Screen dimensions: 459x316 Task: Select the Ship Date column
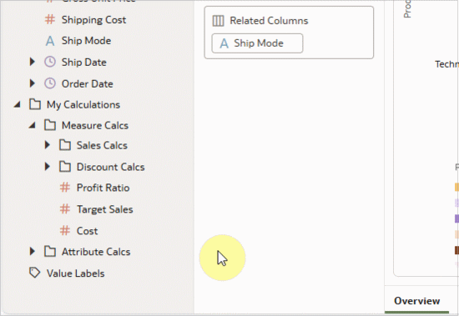[84, 63]
